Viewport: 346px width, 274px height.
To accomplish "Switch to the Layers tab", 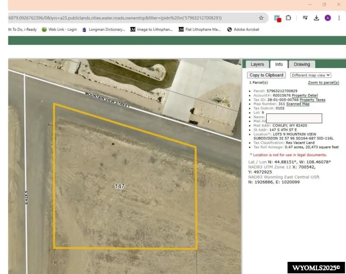I will click(257, 65).
